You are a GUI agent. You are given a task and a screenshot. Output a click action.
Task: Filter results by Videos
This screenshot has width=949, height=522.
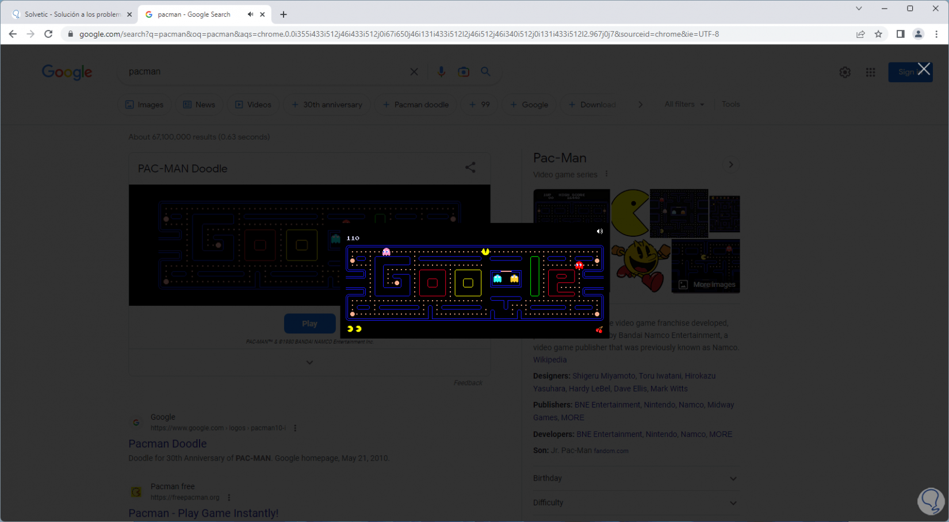coord(253,105)
